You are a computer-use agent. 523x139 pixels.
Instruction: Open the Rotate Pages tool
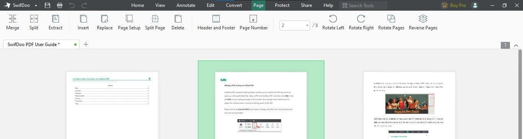391,19
